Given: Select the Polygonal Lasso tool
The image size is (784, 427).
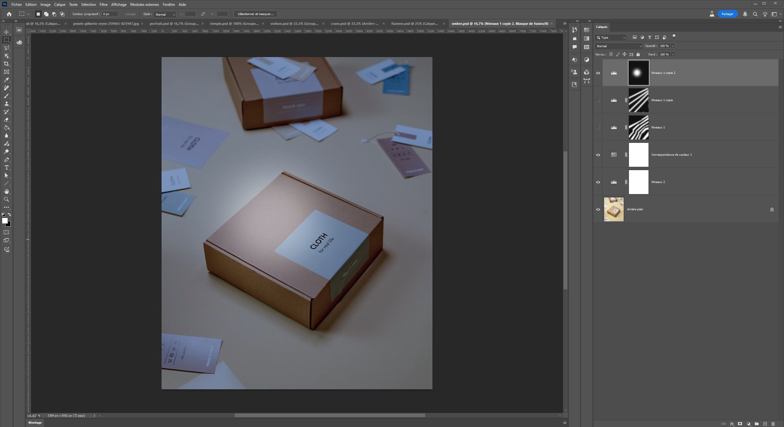Looking at the screenshot, I should click(6, 48).
